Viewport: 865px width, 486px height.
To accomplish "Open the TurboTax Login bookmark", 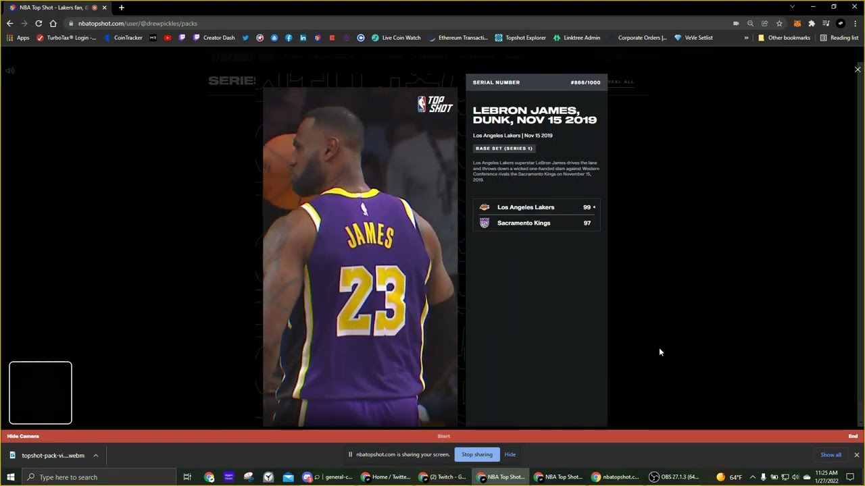I will [x=67, y=38].
